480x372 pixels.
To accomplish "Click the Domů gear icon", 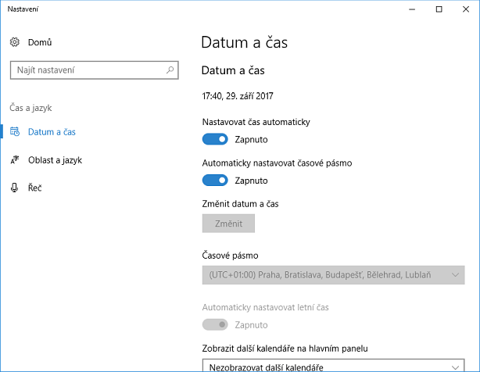I will point(15,42).
